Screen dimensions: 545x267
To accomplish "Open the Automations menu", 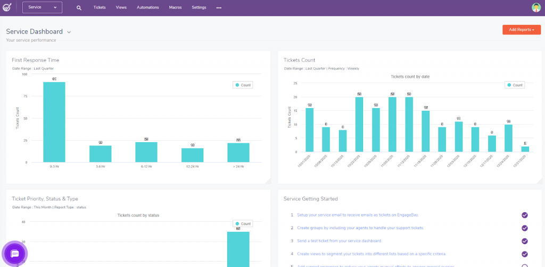I will click(147, 8).
